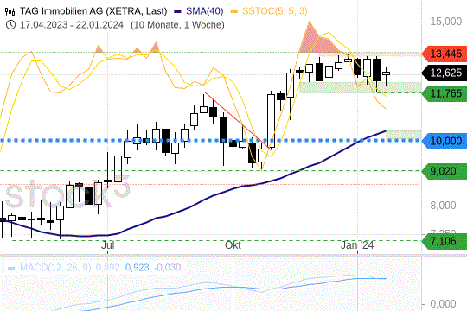Open the TAG Immobilien AG title

click(93, 11)
